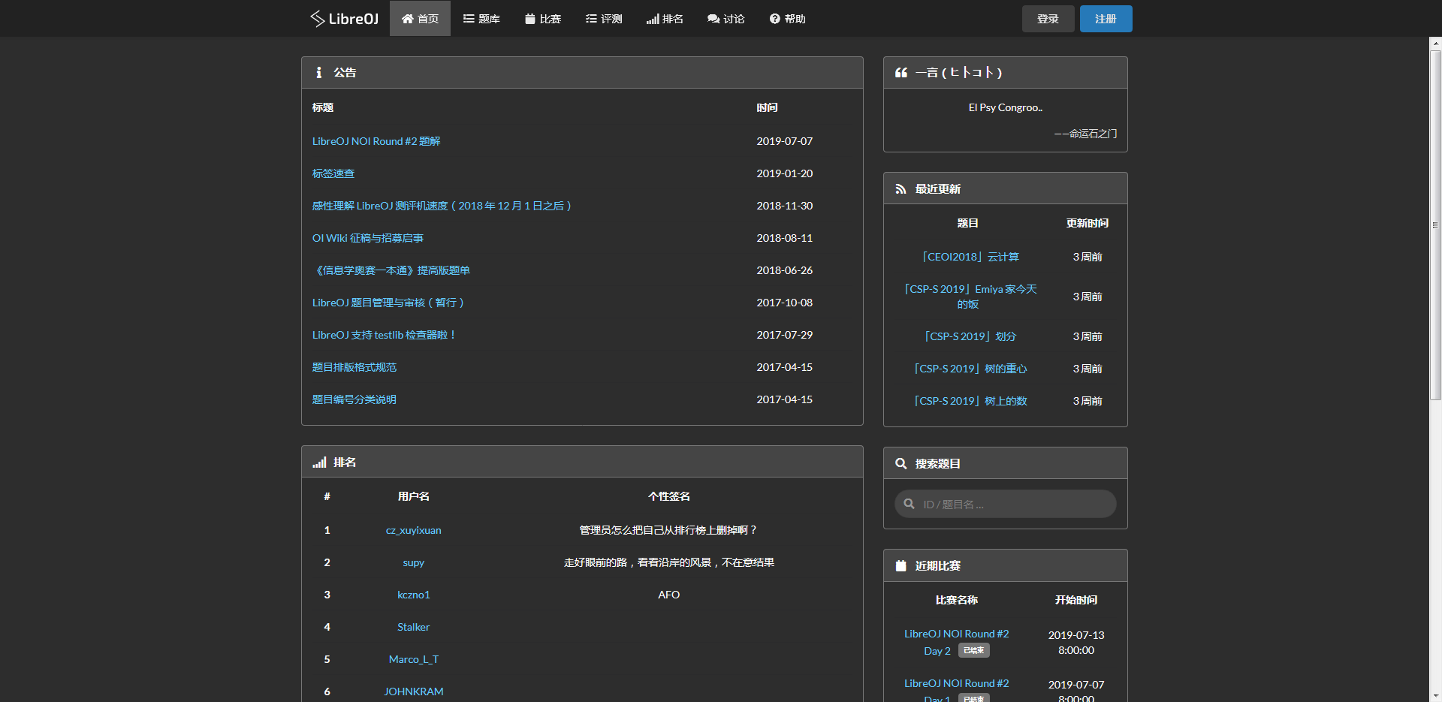The image size is (1442, 702).
Task: Click the scrollbar up arrow
Action: coord(1435,44)
